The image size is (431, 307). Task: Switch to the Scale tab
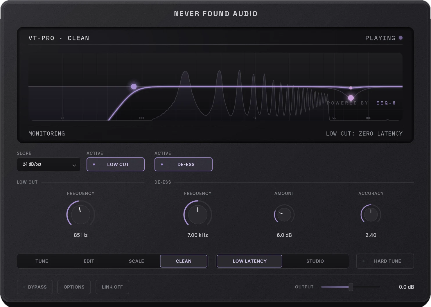[137, 261]
